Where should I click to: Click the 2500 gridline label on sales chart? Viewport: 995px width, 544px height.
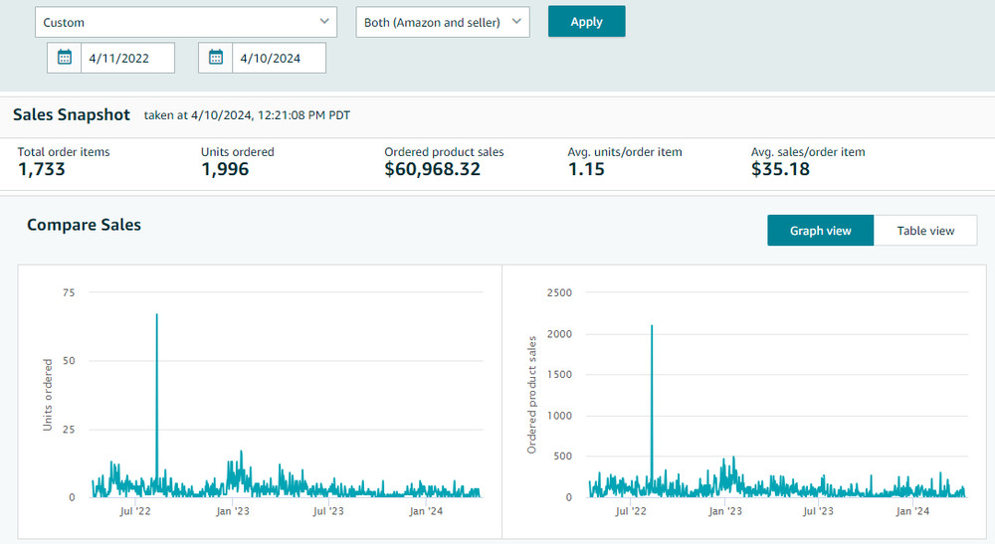point(559,293)
